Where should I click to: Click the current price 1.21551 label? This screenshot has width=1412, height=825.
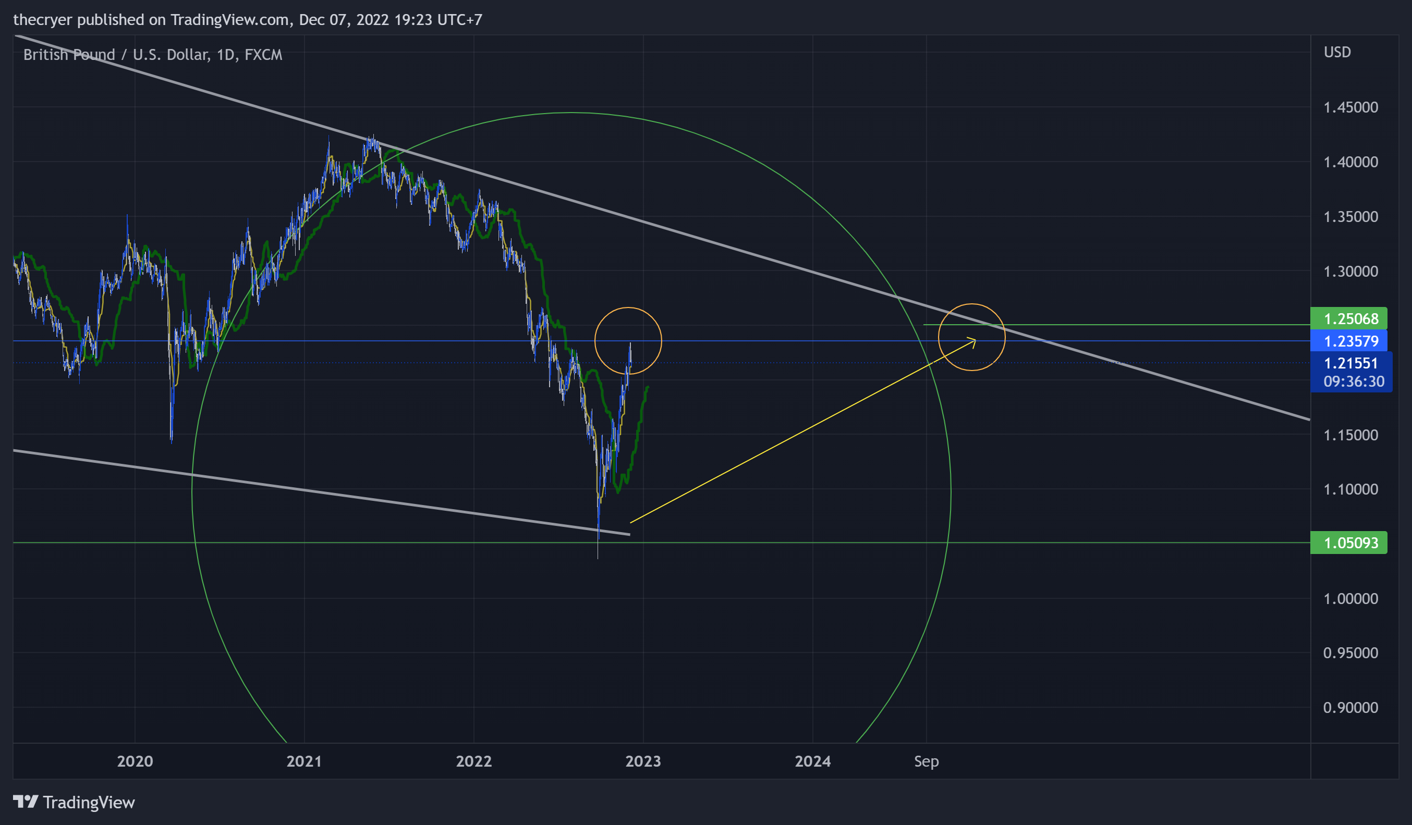(1350, 363)
